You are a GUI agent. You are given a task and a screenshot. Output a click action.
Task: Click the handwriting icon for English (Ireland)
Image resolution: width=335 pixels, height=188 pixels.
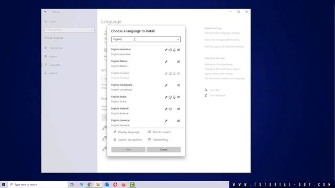pos(178,109)
